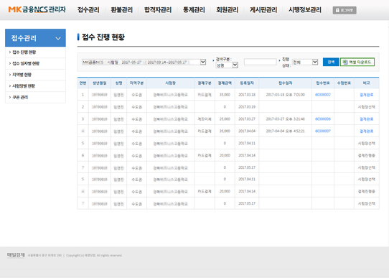Click the 2017.04.04 registration date cell

pyautogui.click(x=247, y=131)
